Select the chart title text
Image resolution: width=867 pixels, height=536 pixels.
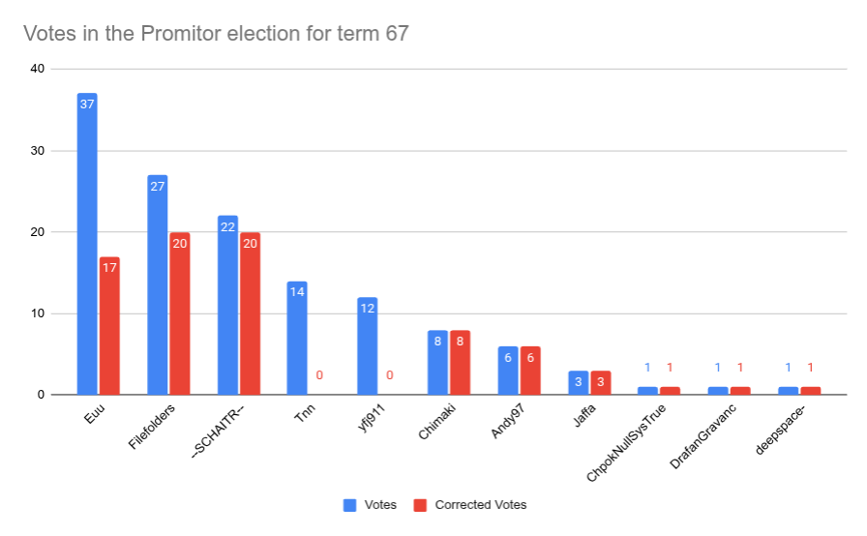pos(216,35)
